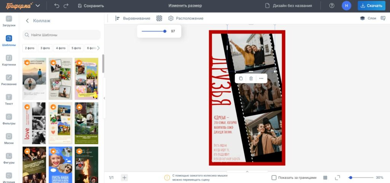
Task: Toggle the grid display icon
Action: point(325,178)
